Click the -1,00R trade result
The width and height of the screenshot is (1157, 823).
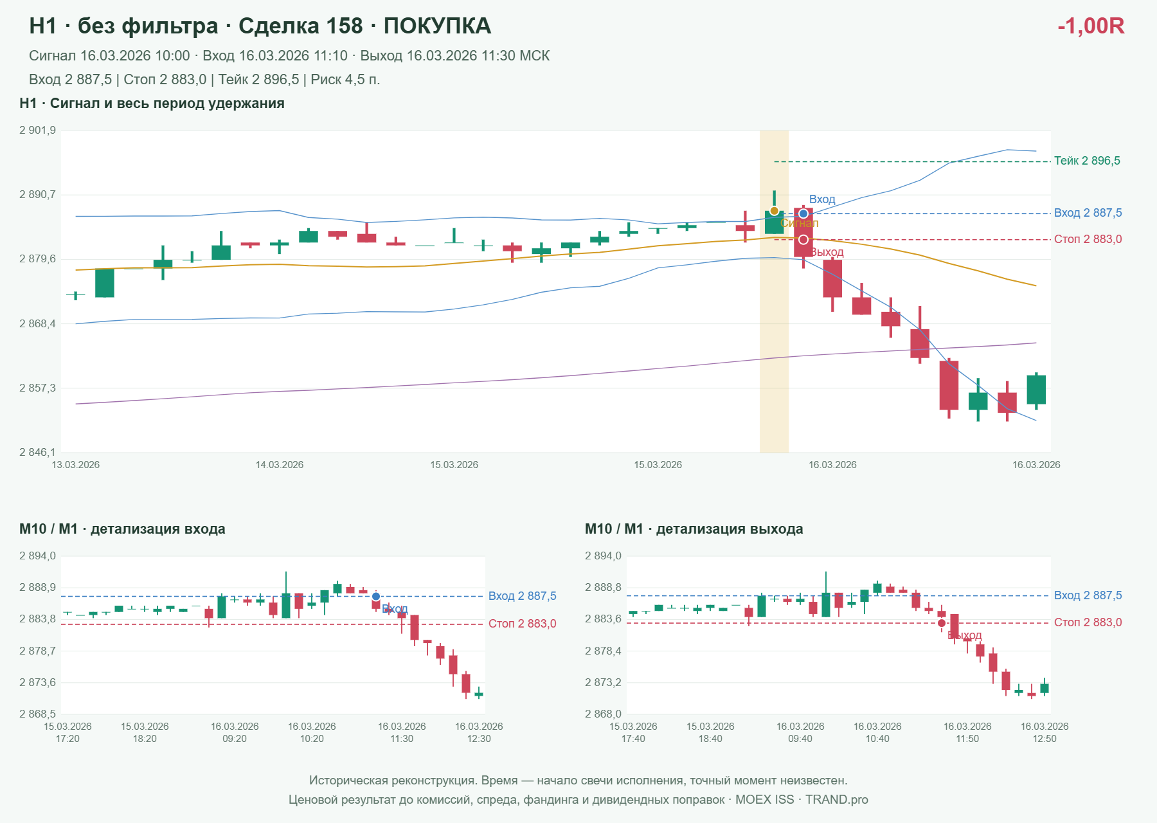(x=1091, y=26)
